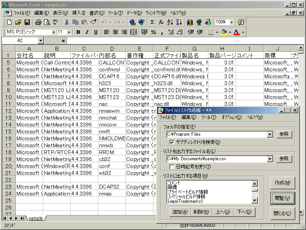Open the MS Pゴシック font name dropdown
The width and height of the screenshot is (306, 230).
pos(54,32)
